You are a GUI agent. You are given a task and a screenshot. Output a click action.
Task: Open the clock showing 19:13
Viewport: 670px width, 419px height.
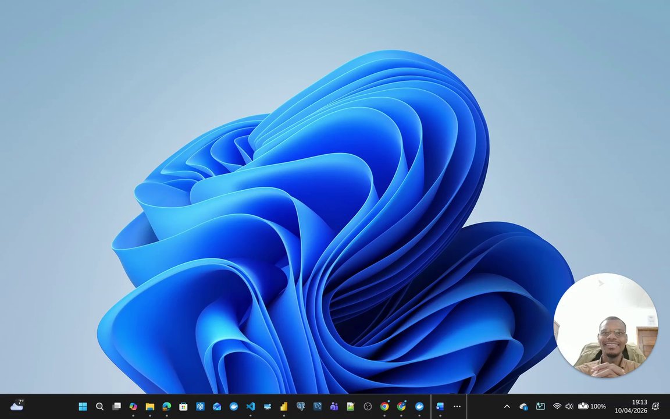[x=630, y=406]
